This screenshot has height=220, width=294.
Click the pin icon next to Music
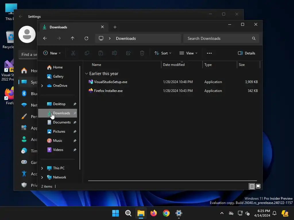pyautogui.click(x=75, y=141)
